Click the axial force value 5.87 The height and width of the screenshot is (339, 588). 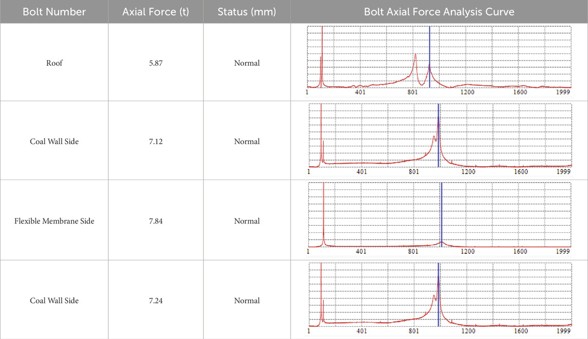pyautogui.click(x=156, y=63)
